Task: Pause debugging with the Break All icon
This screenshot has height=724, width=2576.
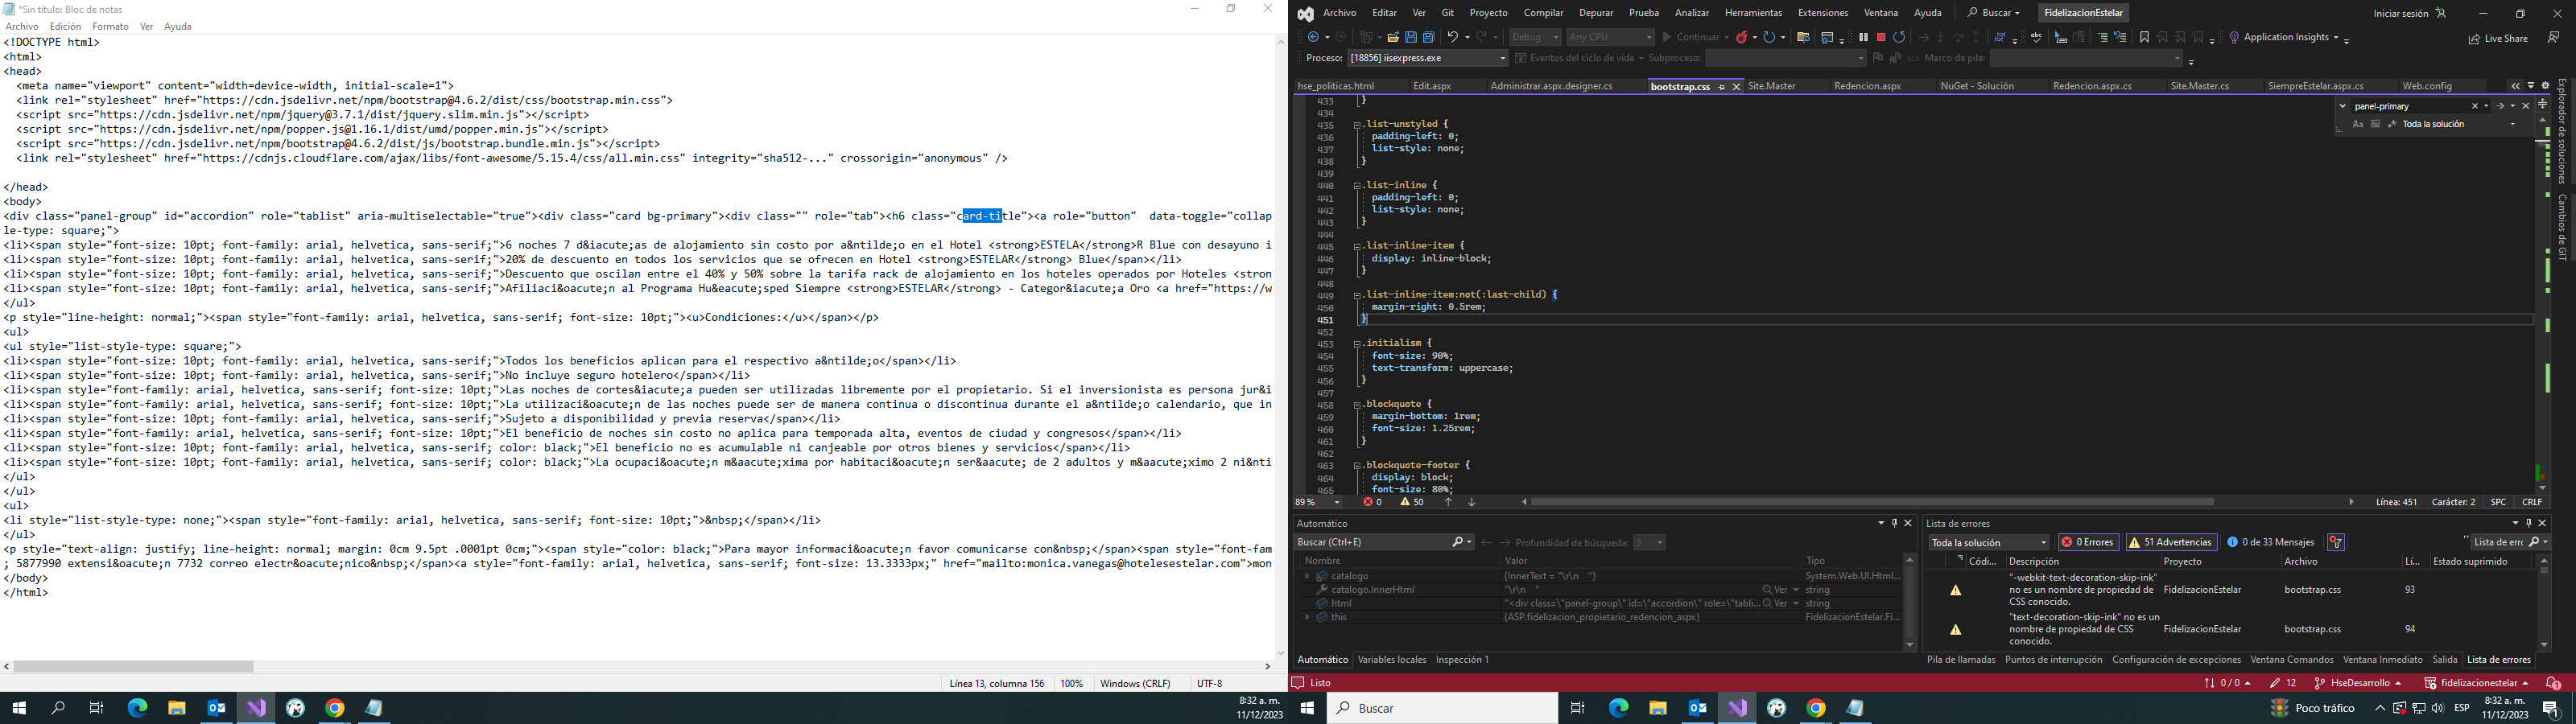Action: [1863, 37]
